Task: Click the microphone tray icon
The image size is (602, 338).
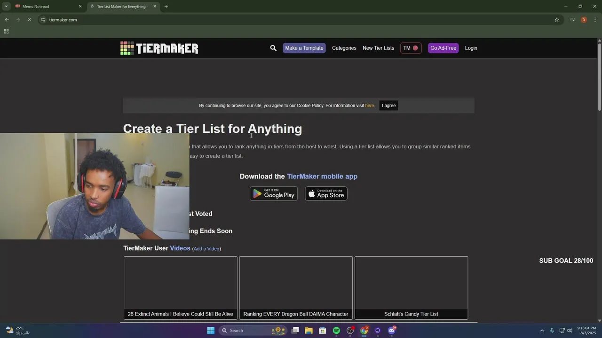Action: [552, 330]
